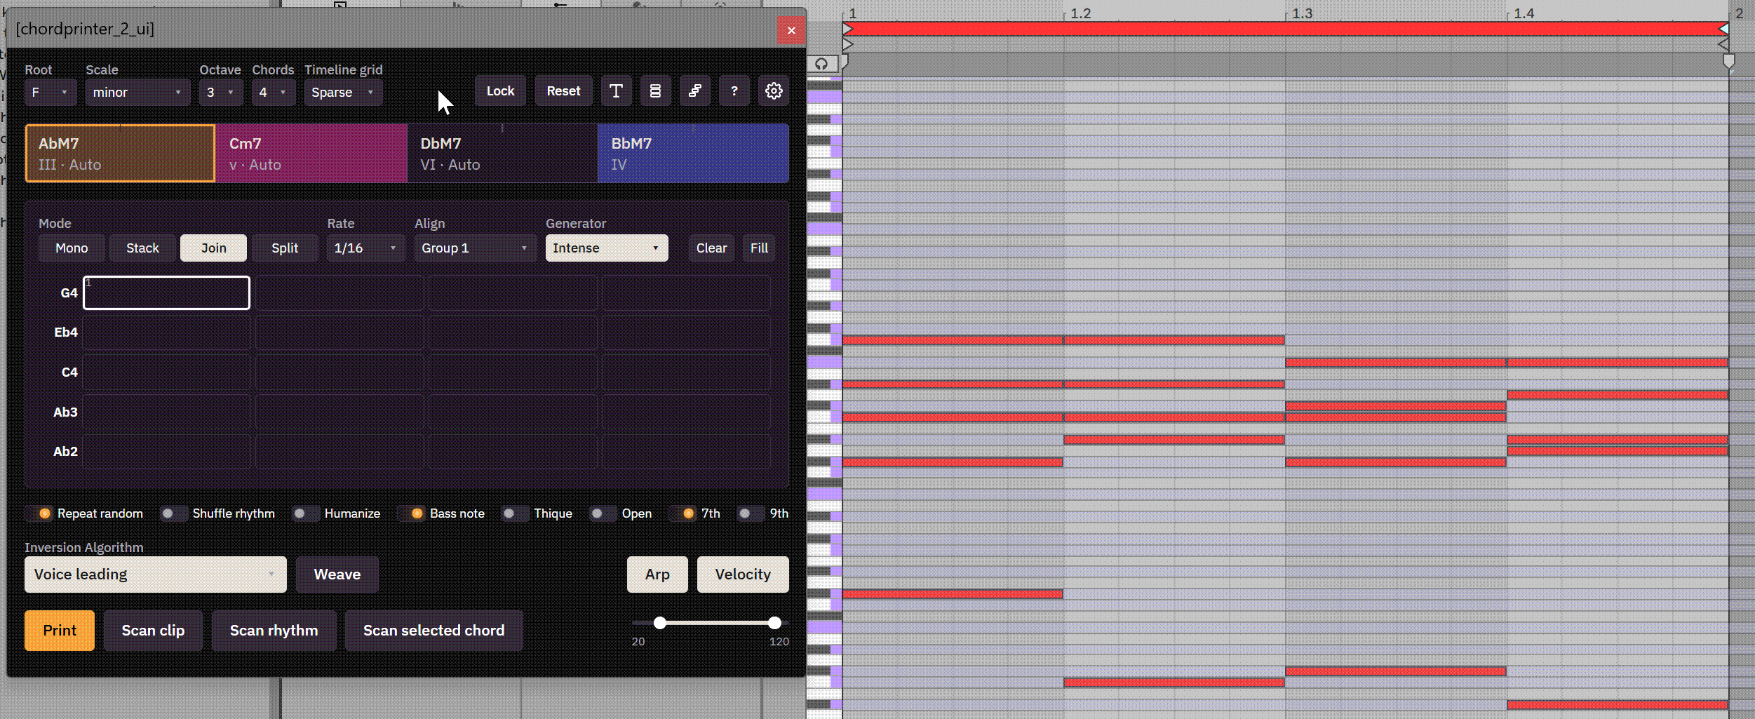Click the velocity slider handle near 20
The height and width of the screenshot is (719, 1755).
tap(660, 623)
